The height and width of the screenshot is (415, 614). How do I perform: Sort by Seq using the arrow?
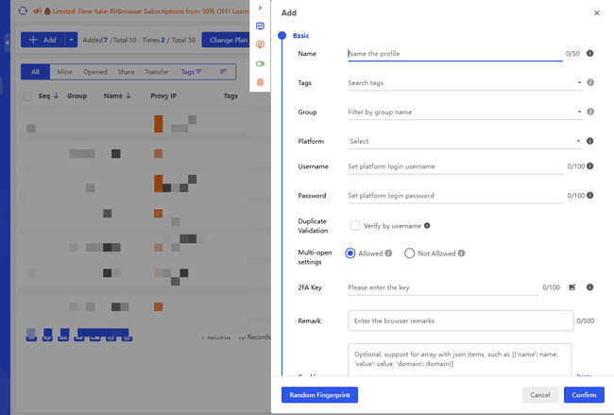tap(56, 95)
